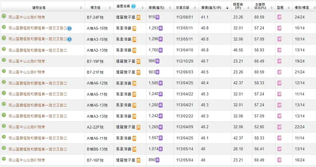This screenshot has width=316, height=167.
Task: Click pink 樓 type icon in B7-24F號 row
Action: [279, 17]
